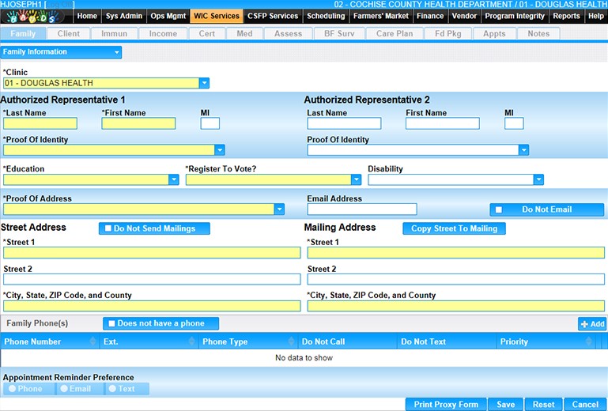Click sort arrows on Priority column

click(x=589, y=342)
